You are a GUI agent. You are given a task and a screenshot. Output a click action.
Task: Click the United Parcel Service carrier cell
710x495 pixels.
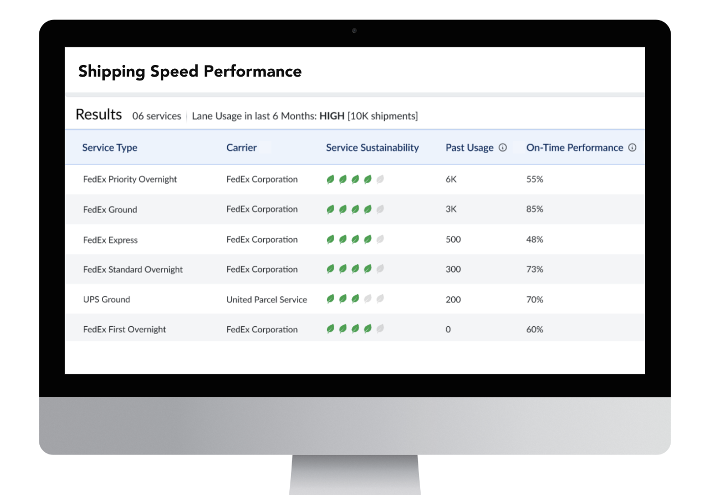point(267,299)
